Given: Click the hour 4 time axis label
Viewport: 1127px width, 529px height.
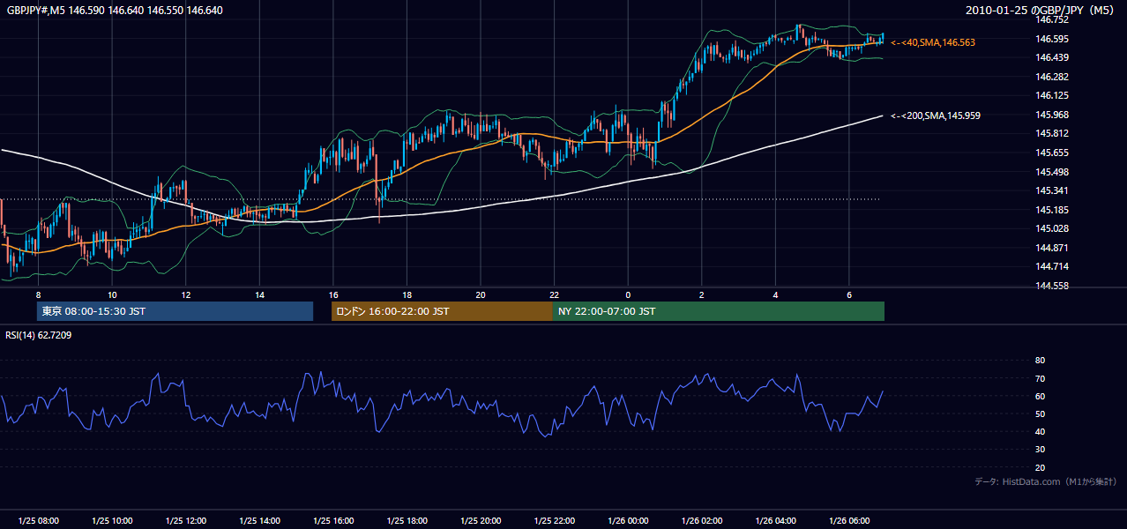Looking at the screenshot, I should (x=775, y=294).
